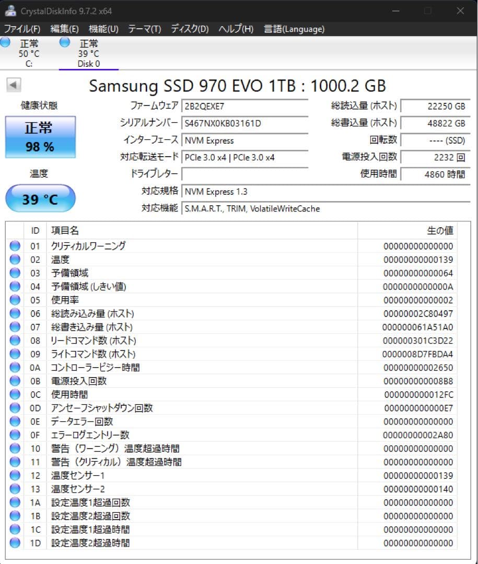This screenshot has width=478, height=564.
Task: Open the 言語(Language) menu
Action: pos(294,29)
